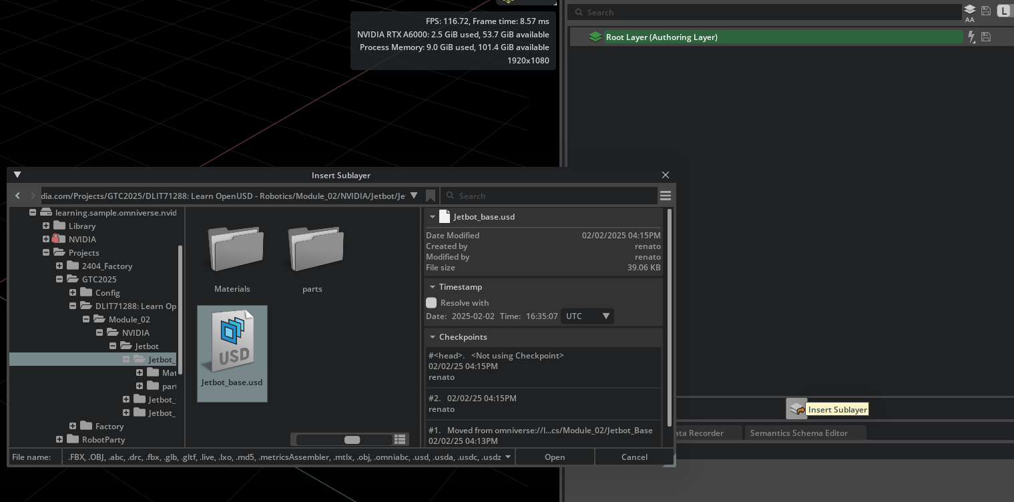Switch to the Semantics Schema Editor tab
The width and height of the screenshot is (1014, 502).
pos(798,433)
